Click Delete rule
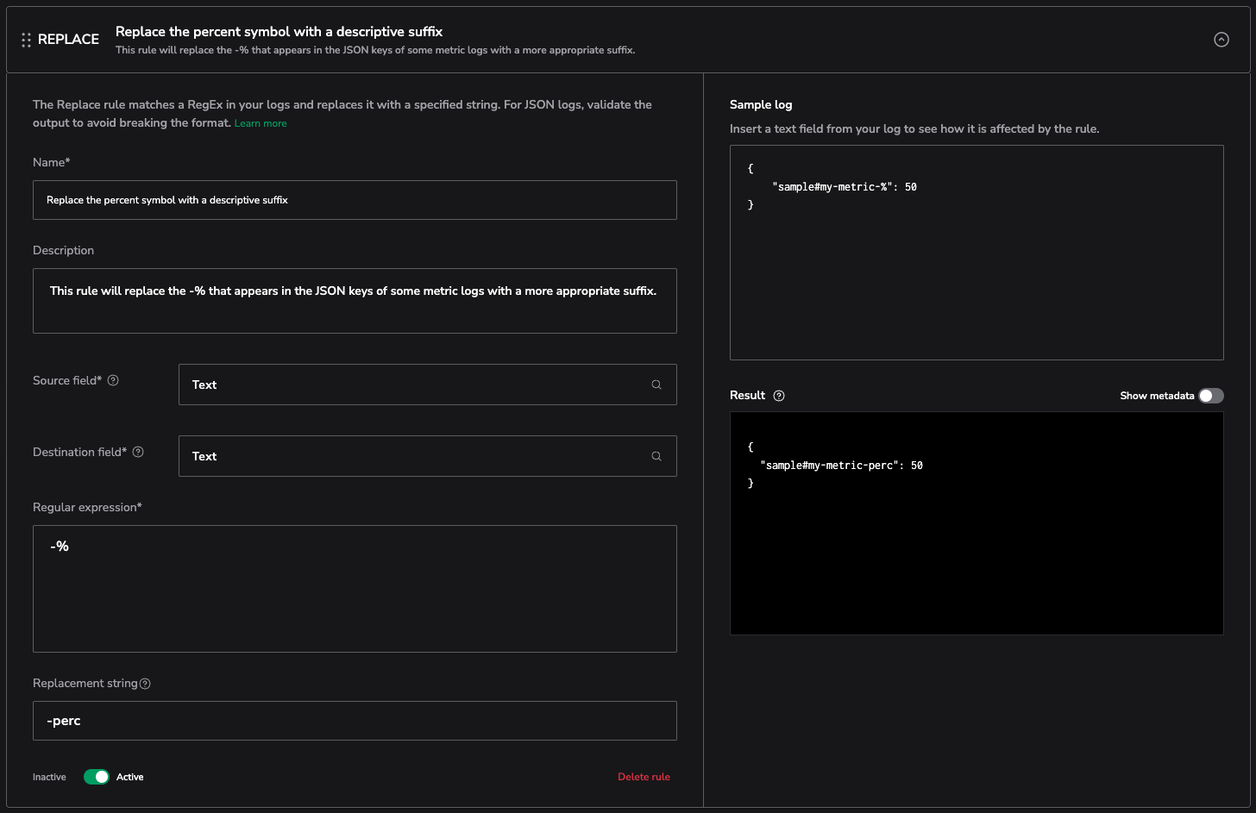1256x813 pixels. pos(644,777)
